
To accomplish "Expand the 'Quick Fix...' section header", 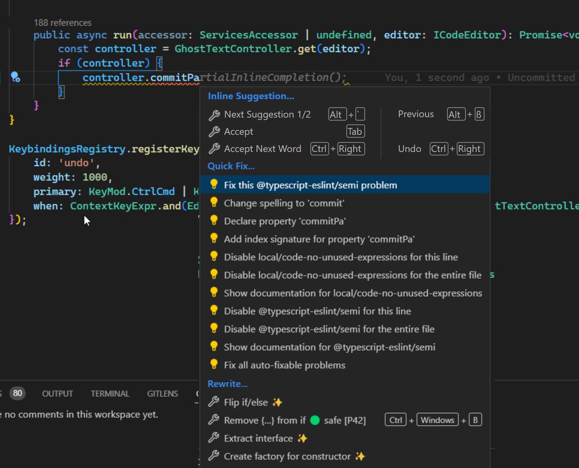I will pyautogui.click(x=231, y=166).
